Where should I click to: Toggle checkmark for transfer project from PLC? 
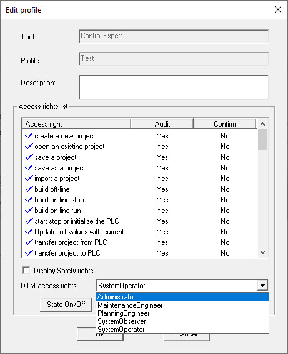29,242
